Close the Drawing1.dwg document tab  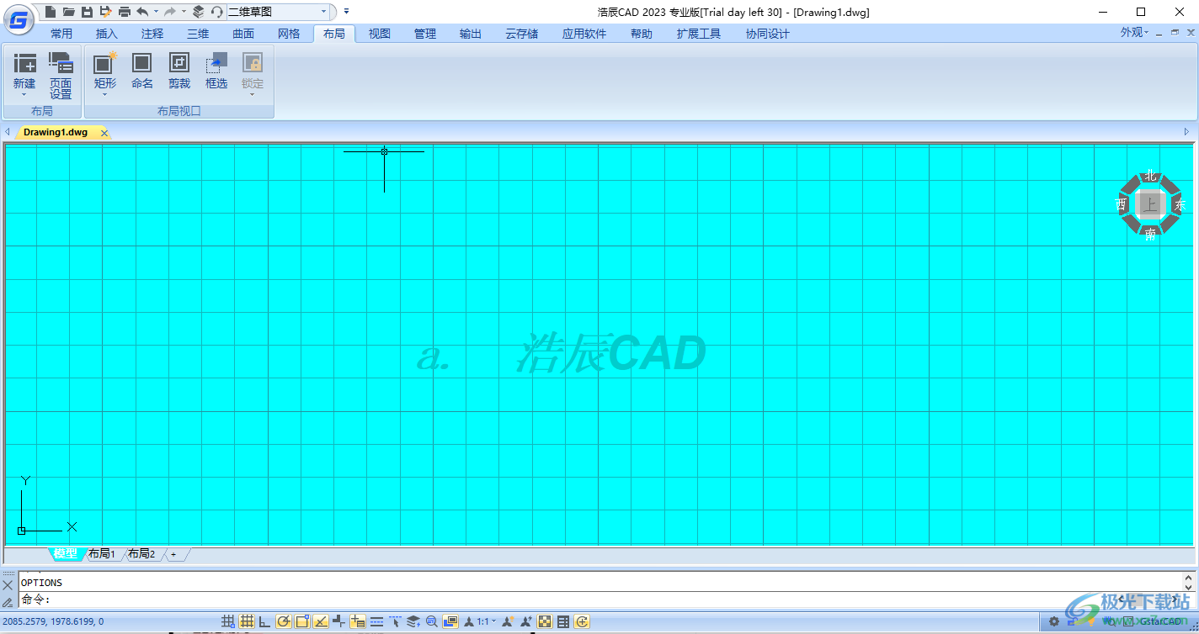pyautogui.click(x=104, y=133)
